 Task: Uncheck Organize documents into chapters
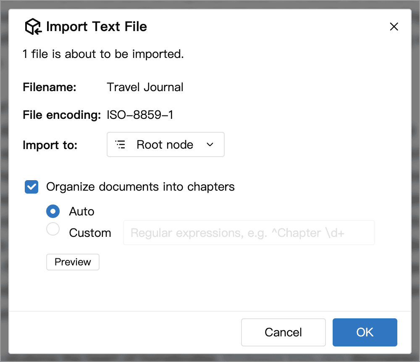pos(31,186)
